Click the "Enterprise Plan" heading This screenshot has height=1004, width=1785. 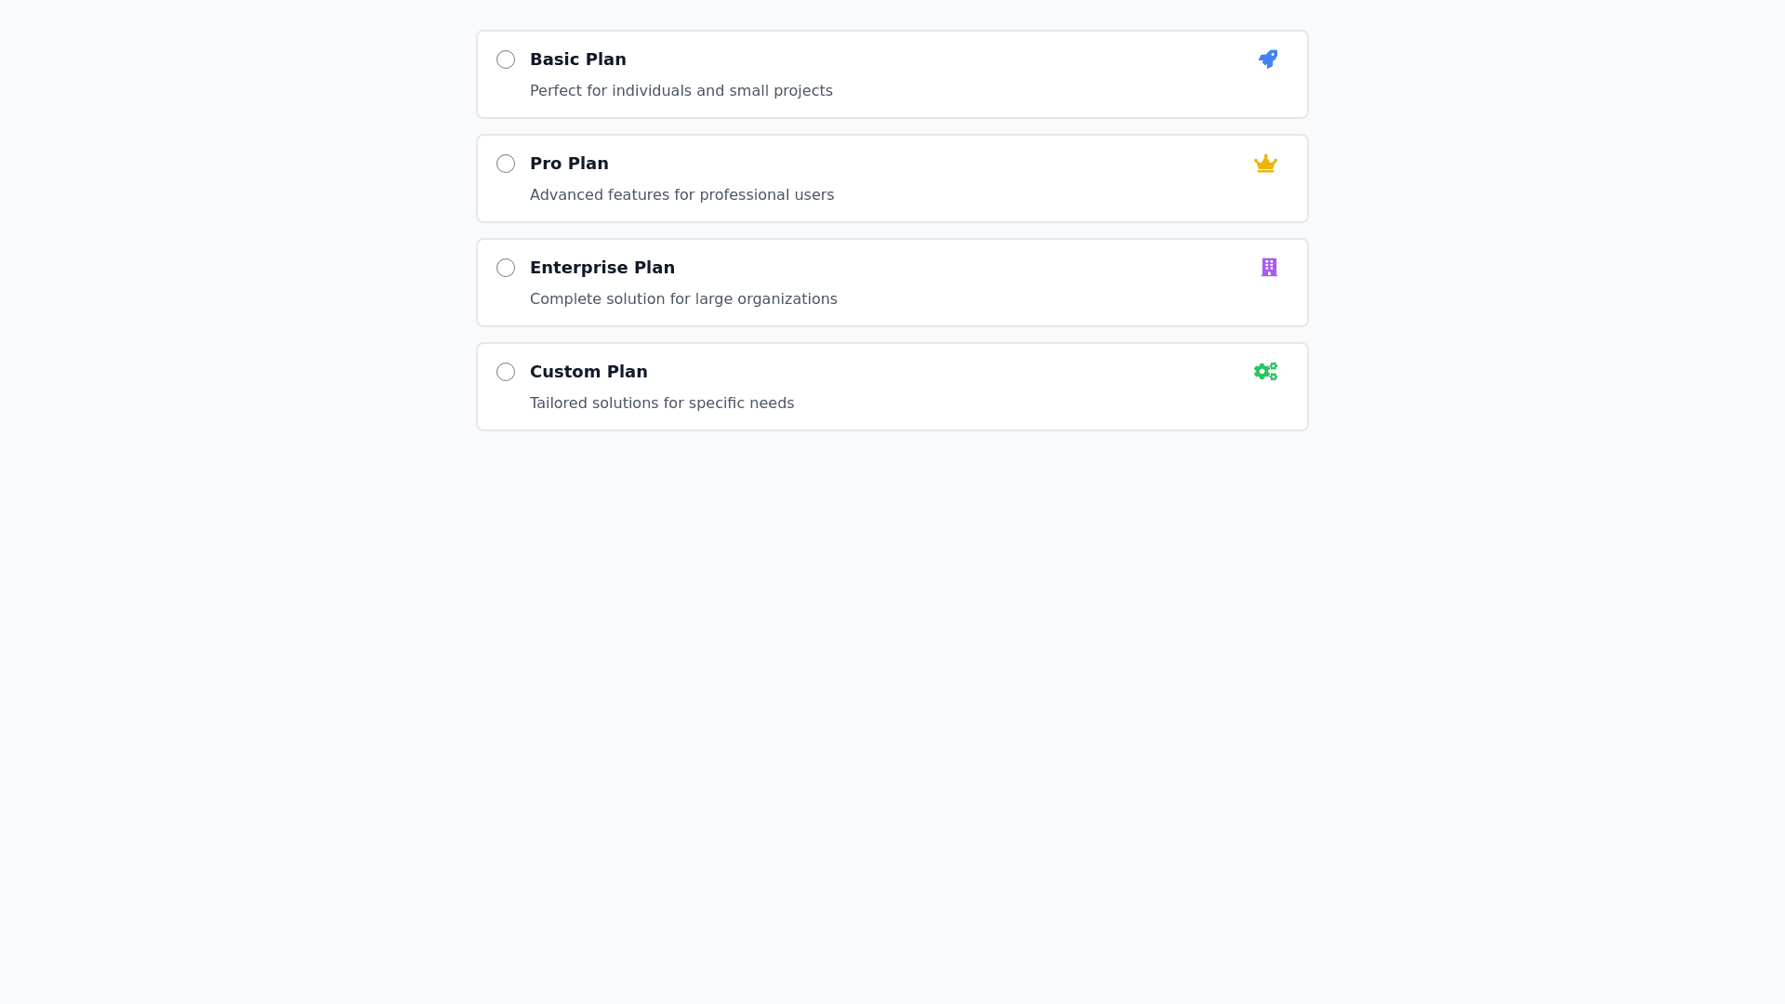tap(602, 268)
